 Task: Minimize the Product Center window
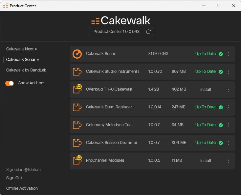pos(204,6)
